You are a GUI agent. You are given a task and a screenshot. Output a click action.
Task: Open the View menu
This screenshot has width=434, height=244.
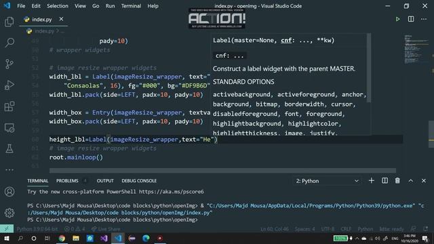coord(80,6)
